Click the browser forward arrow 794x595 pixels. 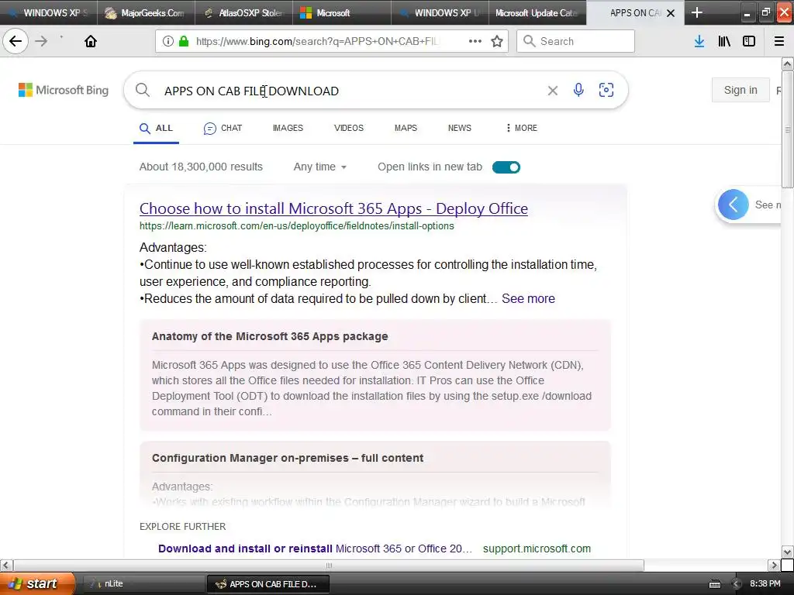[41, 41]
